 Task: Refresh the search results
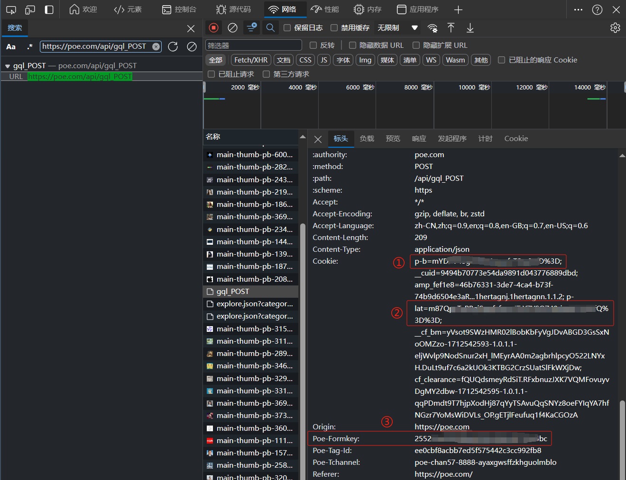173,46
